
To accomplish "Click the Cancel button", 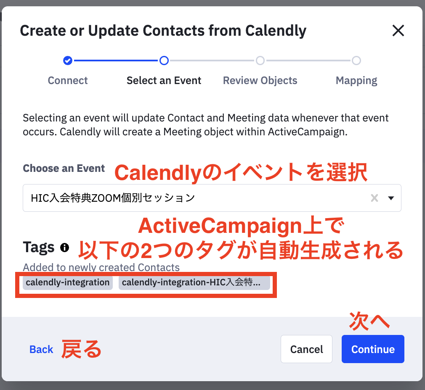I will click(x=307, y=349).
